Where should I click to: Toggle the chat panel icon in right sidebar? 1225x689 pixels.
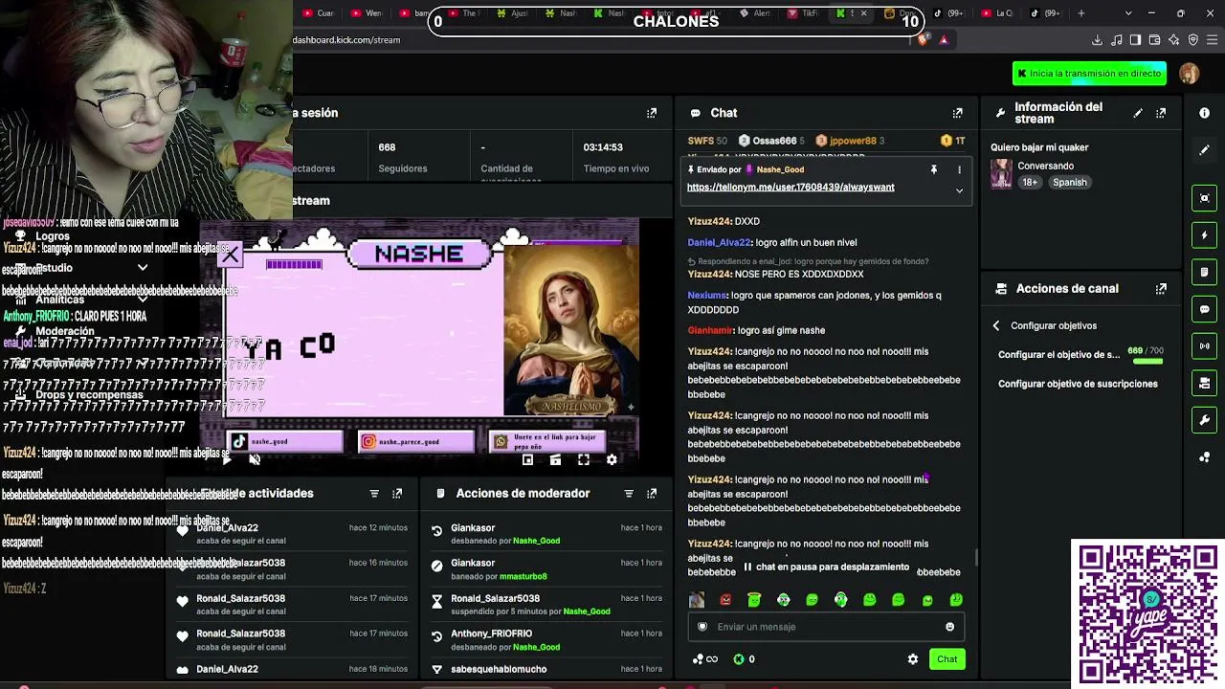point(1205,309)
